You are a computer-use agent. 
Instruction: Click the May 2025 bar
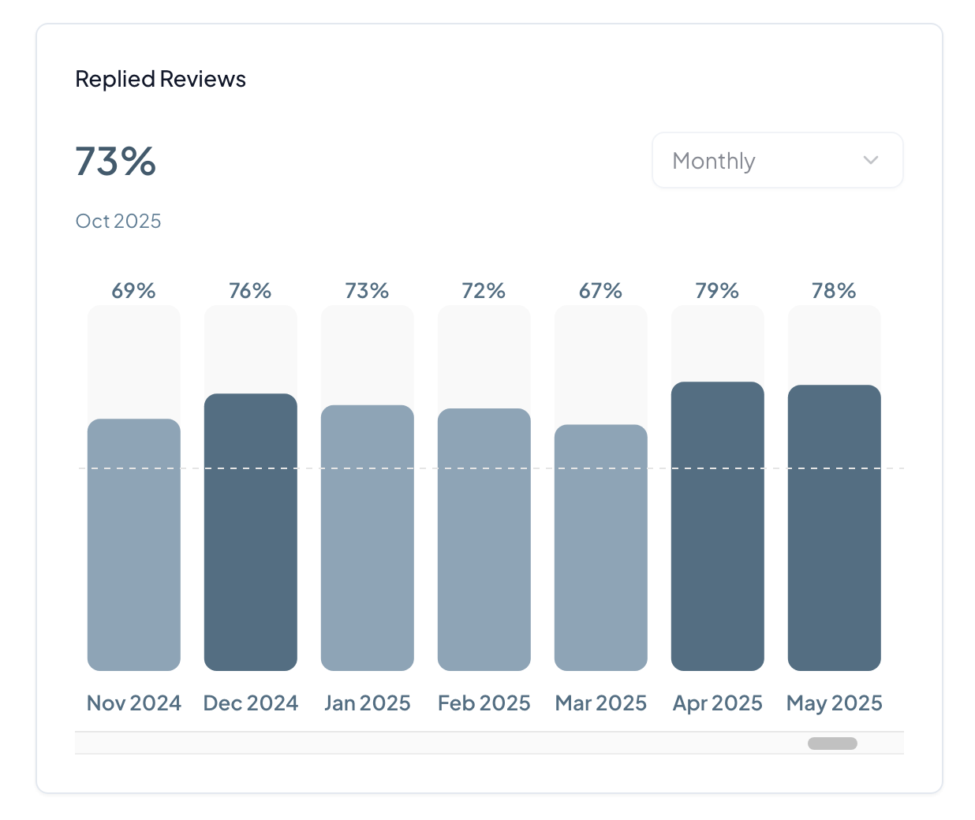click(835, 527)
